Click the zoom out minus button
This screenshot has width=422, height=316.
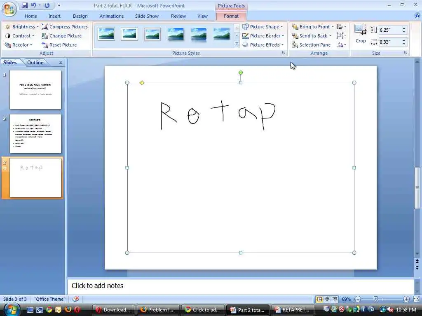[358, 299]
